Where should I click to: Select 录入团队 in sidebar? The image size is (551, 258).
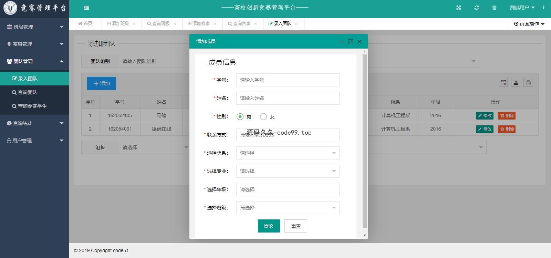coord(34,79)
